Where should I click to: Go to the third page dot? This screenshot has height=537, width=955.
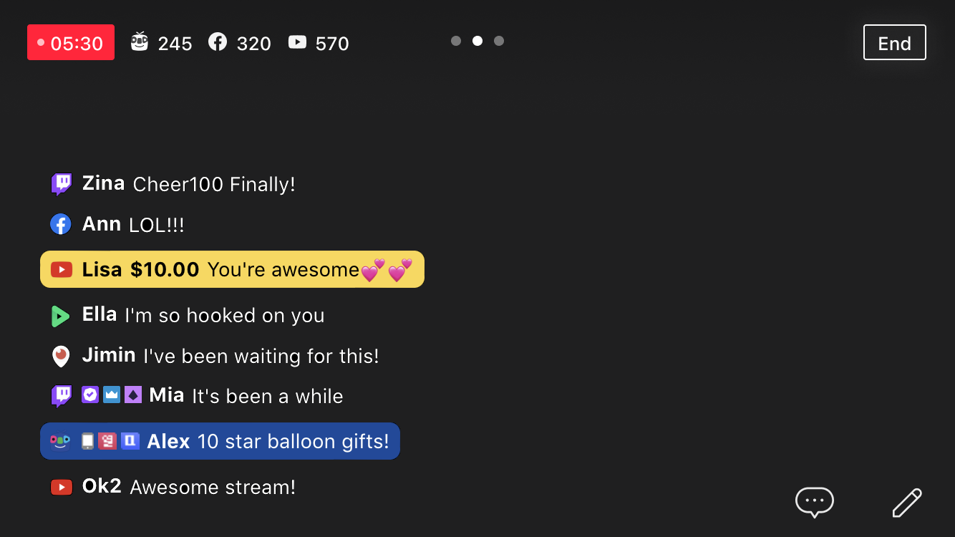point(499,41)
